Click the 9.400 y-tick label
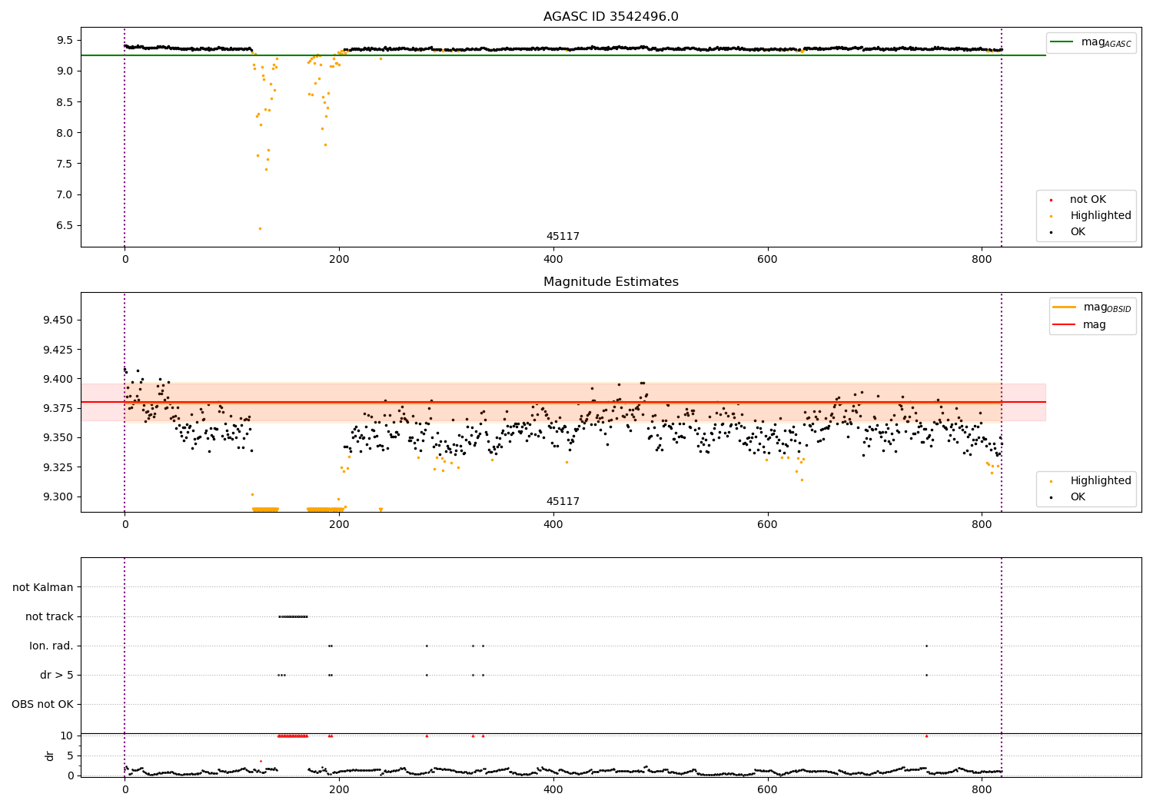1153x807 pixels. 58,379
